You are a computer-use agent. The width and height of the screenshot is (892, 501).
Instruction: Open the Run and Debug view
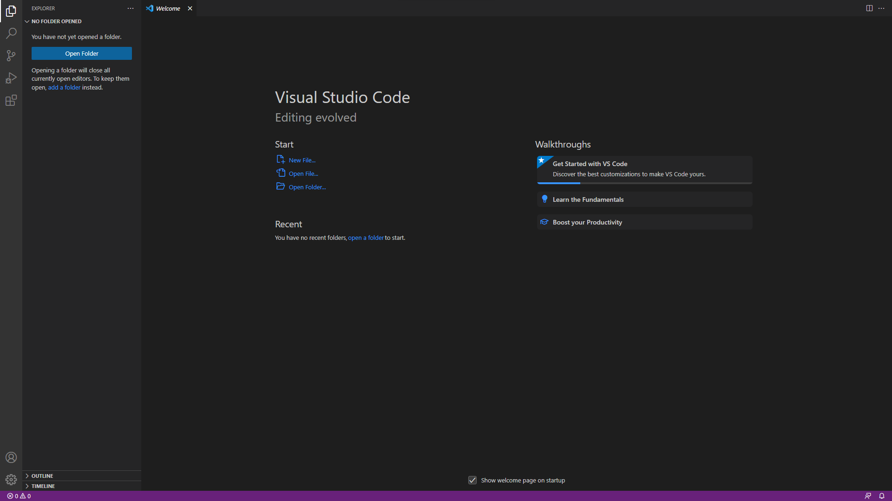coord(11,78)
